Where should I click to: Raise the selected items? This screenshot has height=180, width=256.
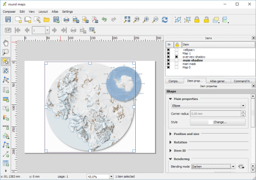point(216,20)
